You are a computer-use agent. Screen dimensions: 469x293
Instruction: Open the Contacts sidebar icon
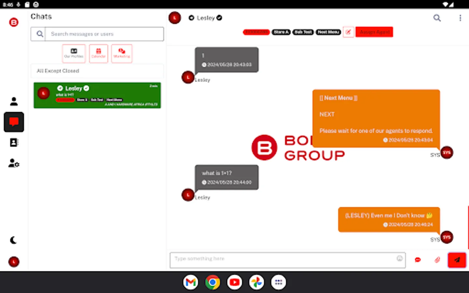(x=14, y=142)
